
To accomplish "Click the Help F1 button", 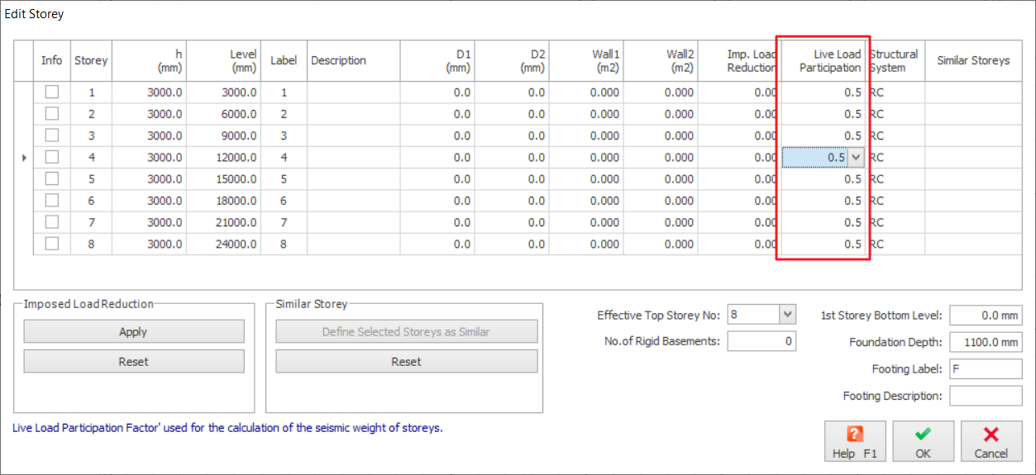I will 855,441.
